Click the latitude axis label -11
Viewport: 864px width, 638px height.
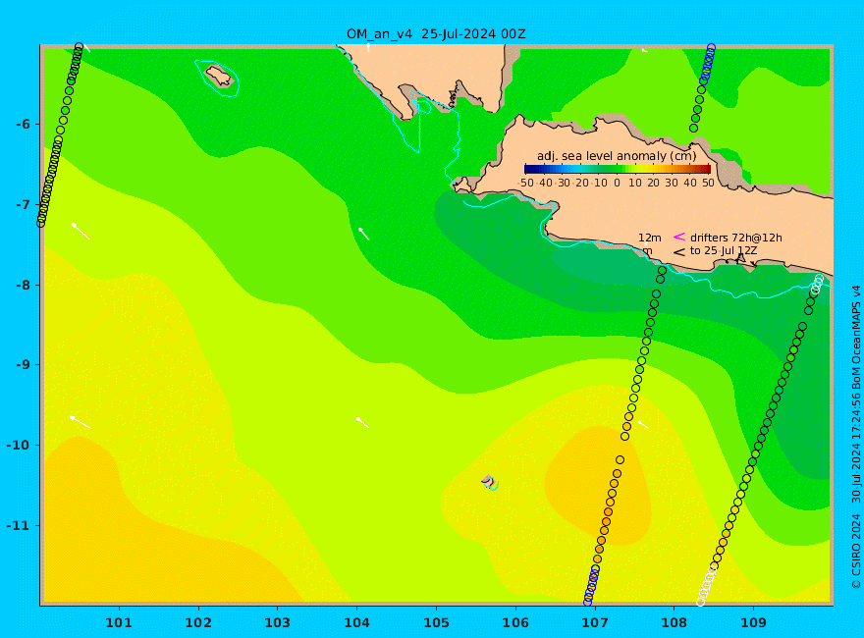pos(20,525)
